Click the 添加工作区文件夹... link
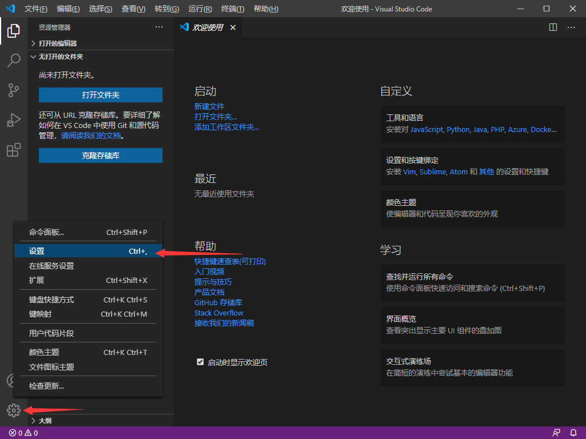The height and width of the screenshot is (439, 586). click(227, 127)
